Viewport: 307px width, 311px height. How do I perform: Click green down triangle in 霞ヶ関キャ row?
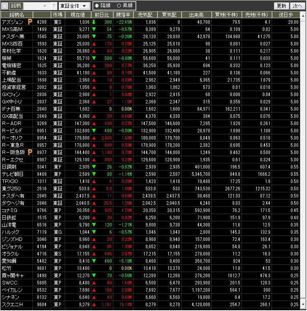94,275
